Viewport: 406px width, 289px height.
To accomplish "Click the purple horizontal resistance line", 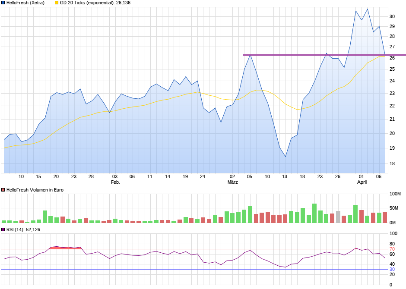I will [324, 55].
